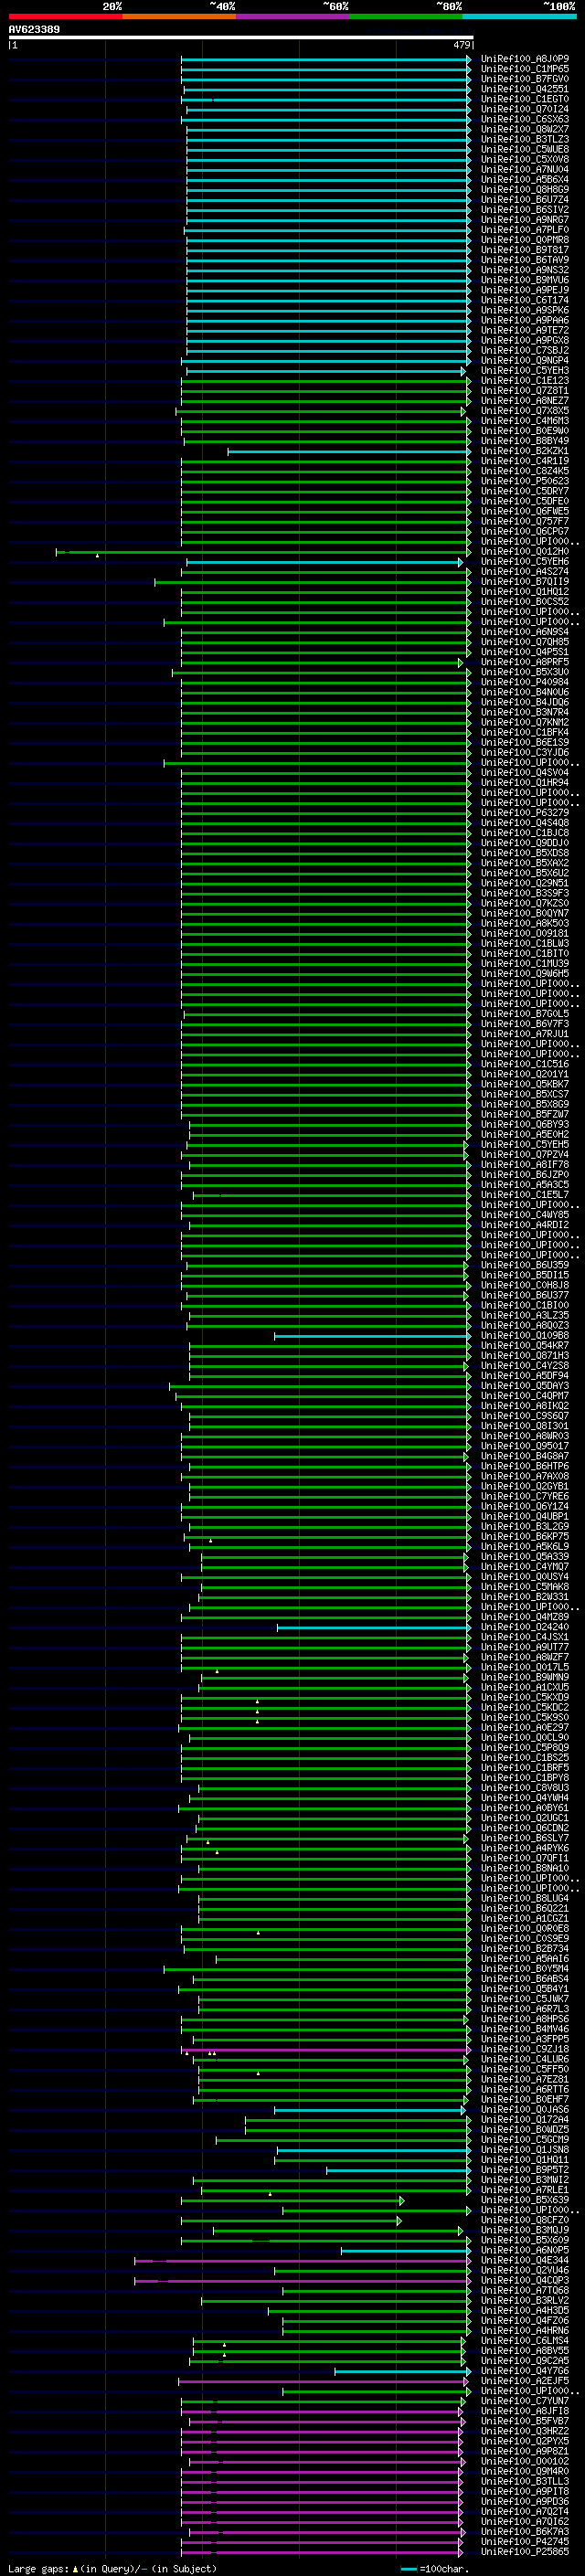Choose the UniRef100_Q5DAY3 entry
Viewport: 585px width, 2576px height.
525,1386
